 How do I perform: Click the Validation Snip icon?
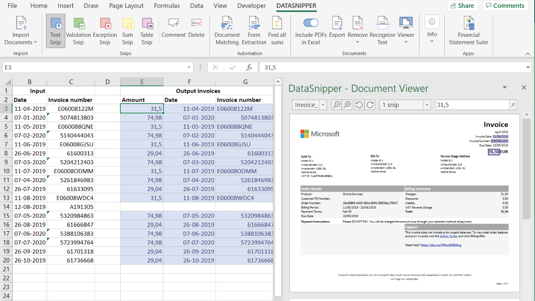[79, 31]
